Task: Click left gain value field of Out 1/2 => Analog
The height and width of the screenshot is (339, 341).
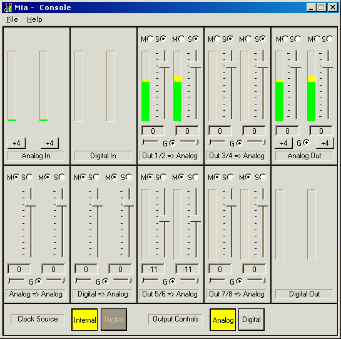Action: 153,131
